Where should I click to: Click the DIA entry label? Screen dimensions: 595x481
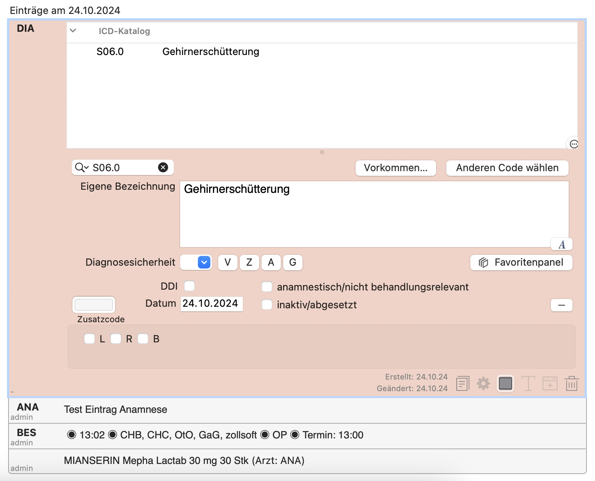(26, 28)
